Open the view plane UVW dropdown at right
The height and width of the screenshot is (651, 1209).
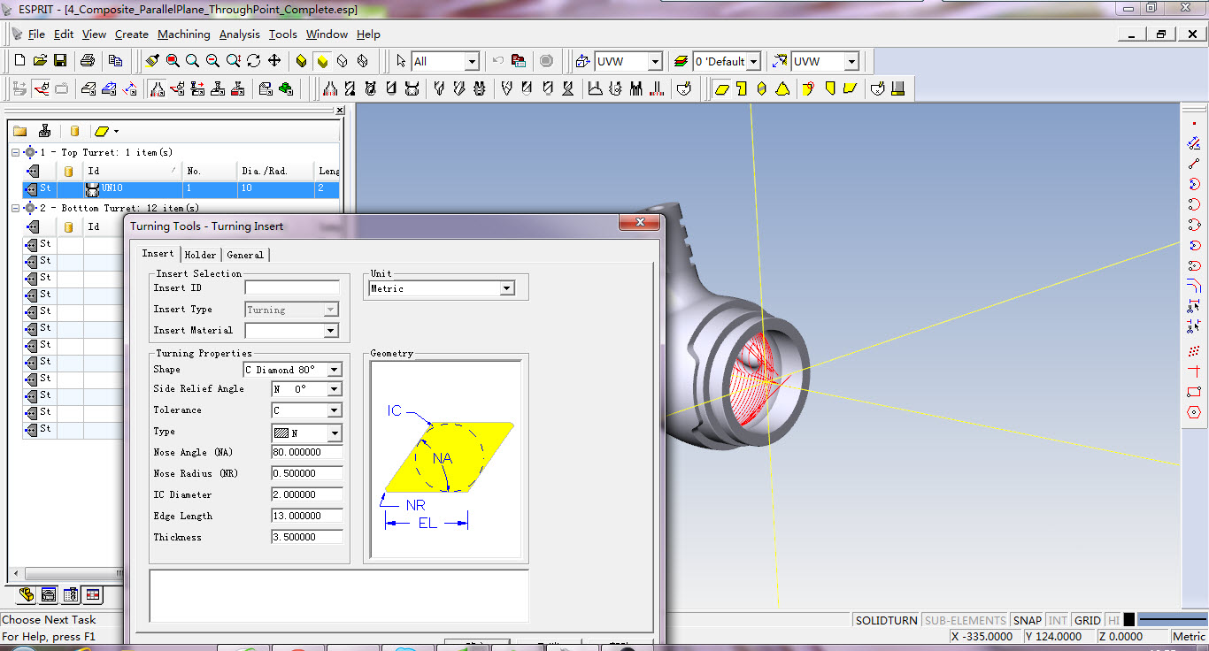coord(851,61)
